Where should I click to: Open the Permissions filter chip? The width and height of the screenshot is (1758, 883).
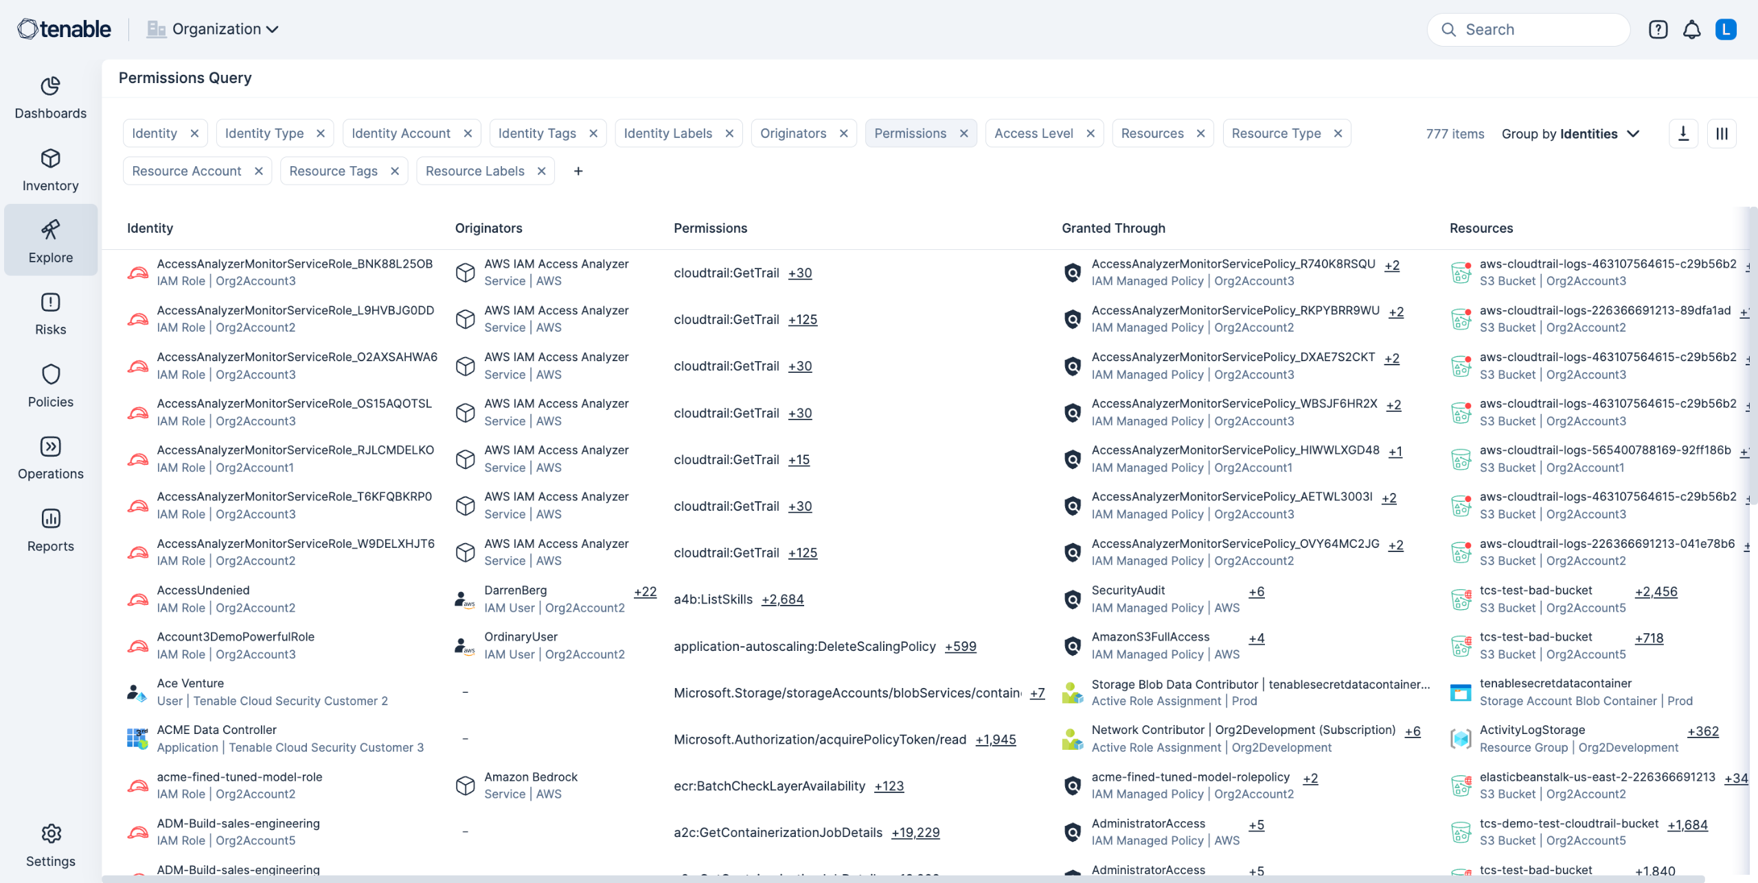coord(910,133)
